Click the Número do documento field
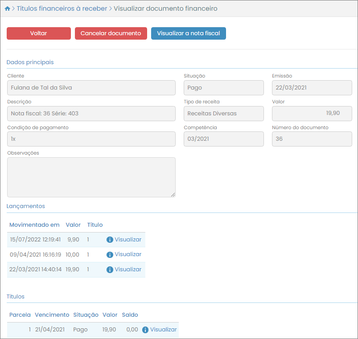This screenshot has height=339, width=358. (312, 139)
